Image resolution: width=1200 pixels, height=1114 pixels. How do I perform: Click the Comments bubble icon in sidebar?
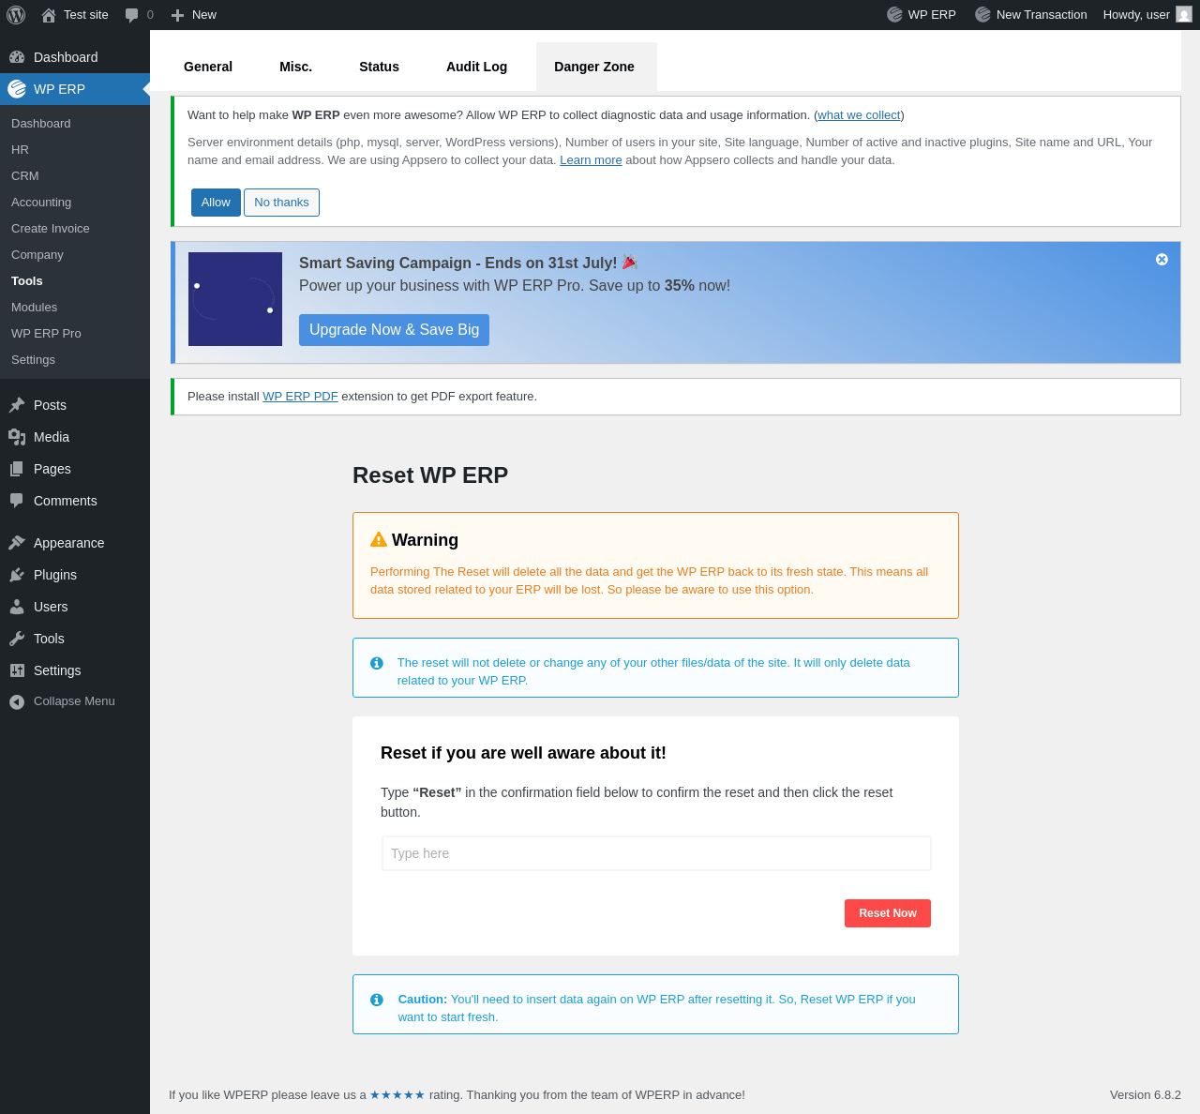pos(17,501)
